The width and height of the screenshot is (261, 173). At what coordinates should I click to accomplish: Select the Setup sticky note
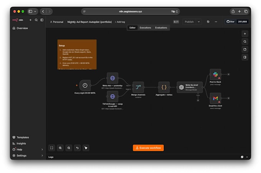tap(77, 54)
